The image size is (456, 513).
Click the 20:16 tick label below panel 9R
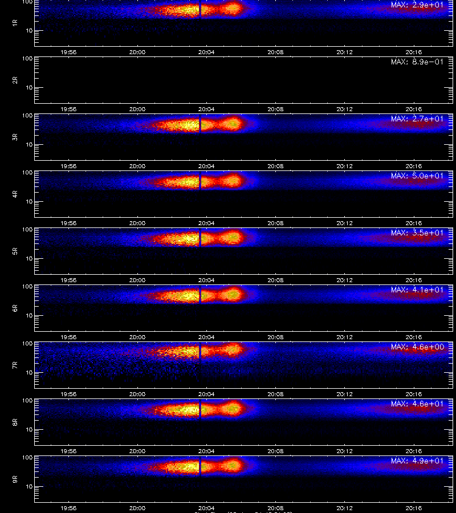[413, 508]
